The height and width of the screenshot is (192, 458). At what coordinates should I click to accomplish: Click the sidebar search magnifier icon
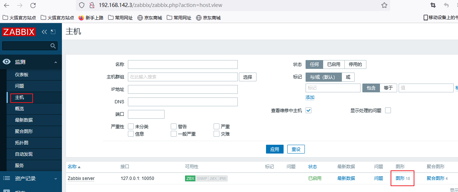[53, 46]
